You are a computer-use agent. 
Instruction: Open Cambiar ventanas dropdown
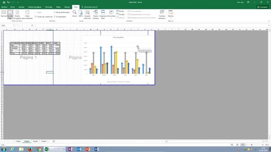(x=162, y=14)
